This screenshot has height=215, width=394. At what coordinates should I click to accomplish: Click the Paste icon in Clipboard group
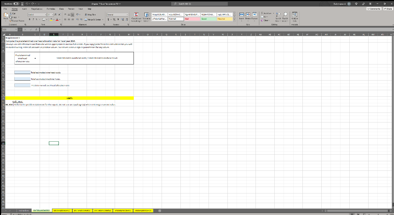coord(5,14)
